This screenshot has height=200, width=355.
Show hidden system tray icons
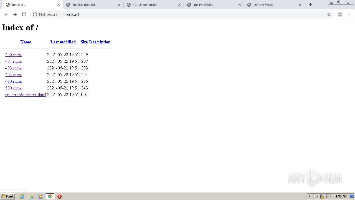pyautogui.click(x=309, y=196)
